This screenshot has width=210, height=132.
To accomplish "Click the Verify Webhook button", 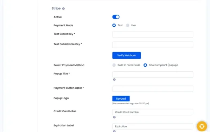I will pyautogui.click(x=127, y=55).
